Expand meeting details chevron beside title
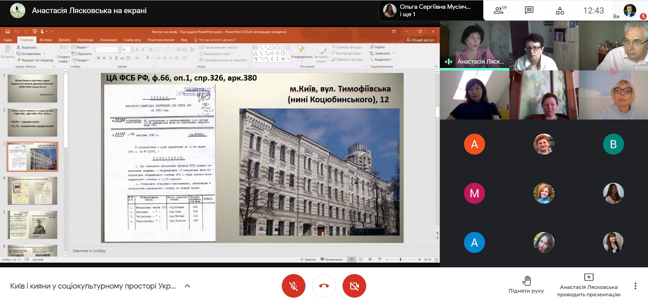648x301 pixels. tap(188, 286)
